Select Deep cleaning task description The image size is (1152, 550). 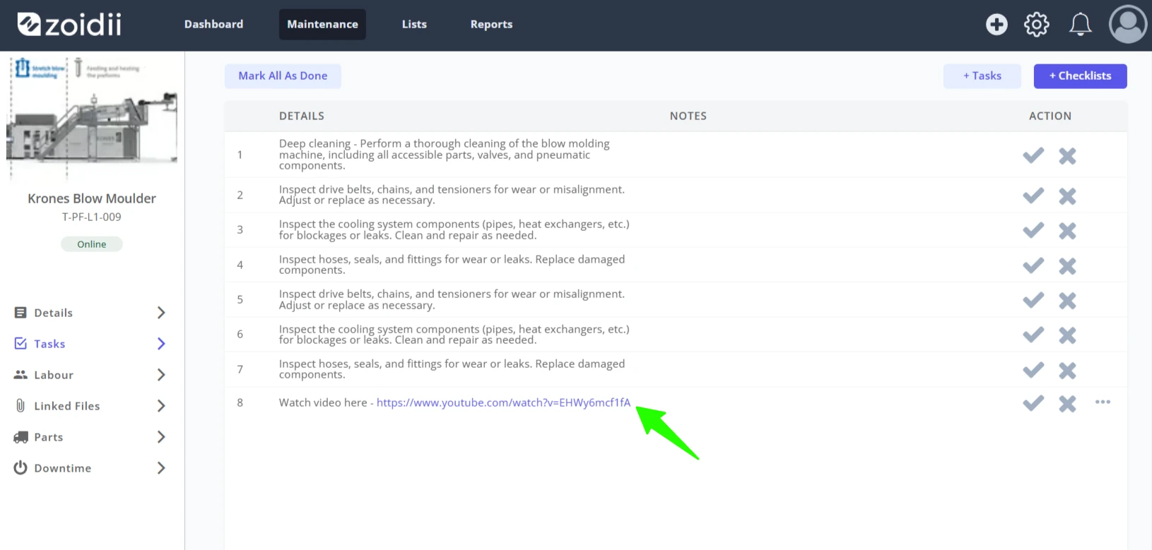pyautogui.click(x=445, y=155)
